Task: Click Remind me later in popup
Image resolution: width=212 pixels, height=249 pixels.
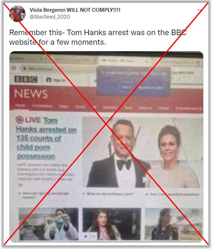Action: coord(151,88)
